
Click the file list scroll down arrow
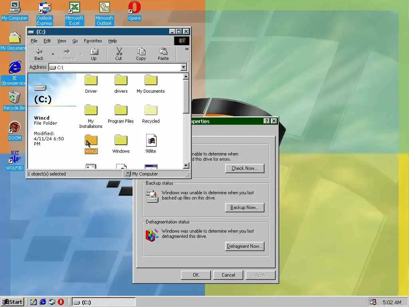186,165
